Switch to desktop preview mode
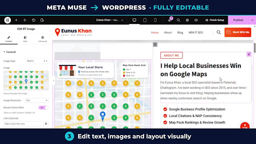The width and height of the screenshot is (256, 144). point(134,20)
